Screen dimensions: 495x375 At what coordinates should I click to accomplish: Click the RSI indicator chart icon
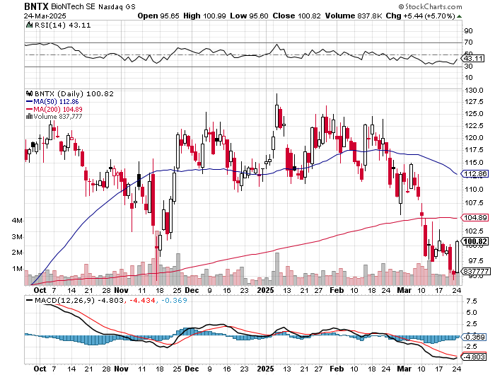[x=29, y=25]
